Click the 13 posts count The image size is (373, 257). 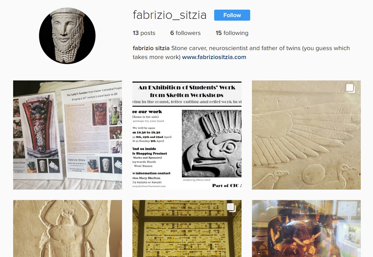pyautogui.click(x=144, y=33)
